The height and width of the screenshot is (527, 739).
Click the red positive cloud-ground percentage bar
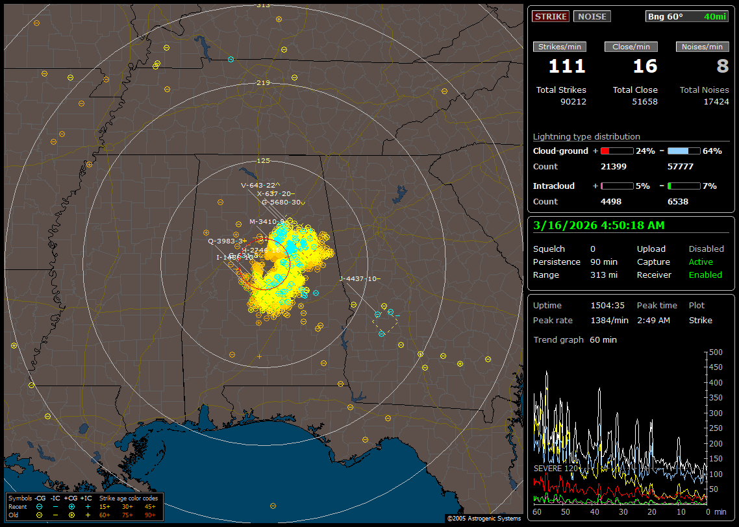point(616,151)
